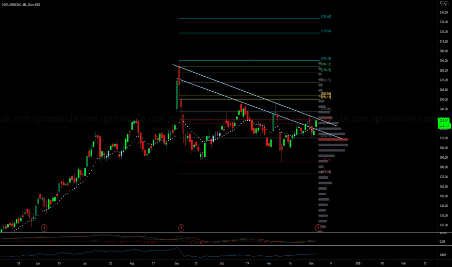Viewport: 452px width, 267px height.
Task: Select the 210.11 Fibonacci level label
Action: 326,136
